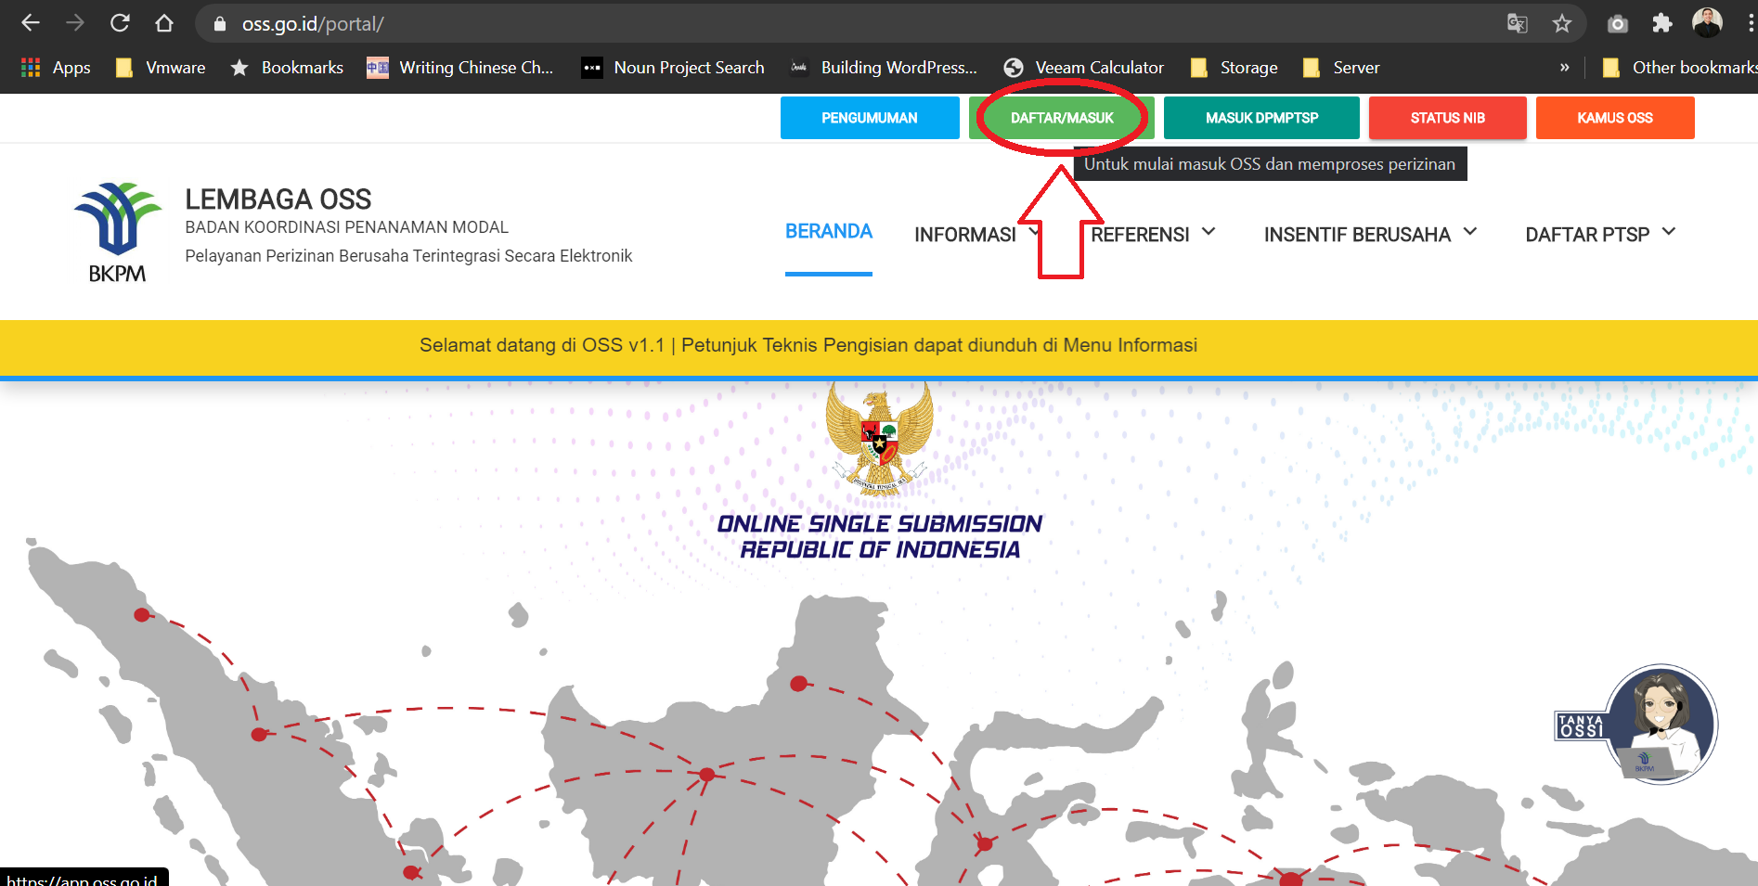The height and width of the screenshot is (886, 1758).
Task: Show more bookmarks with the double chevron
Action: tap(1565, 68)
